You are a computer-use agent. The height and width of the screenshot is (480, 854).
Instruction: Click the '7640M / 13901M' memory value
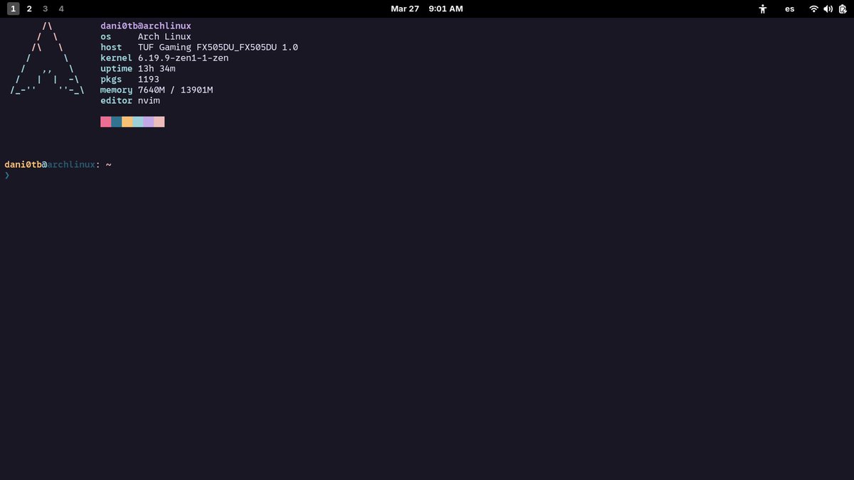[x=175, y=90]
